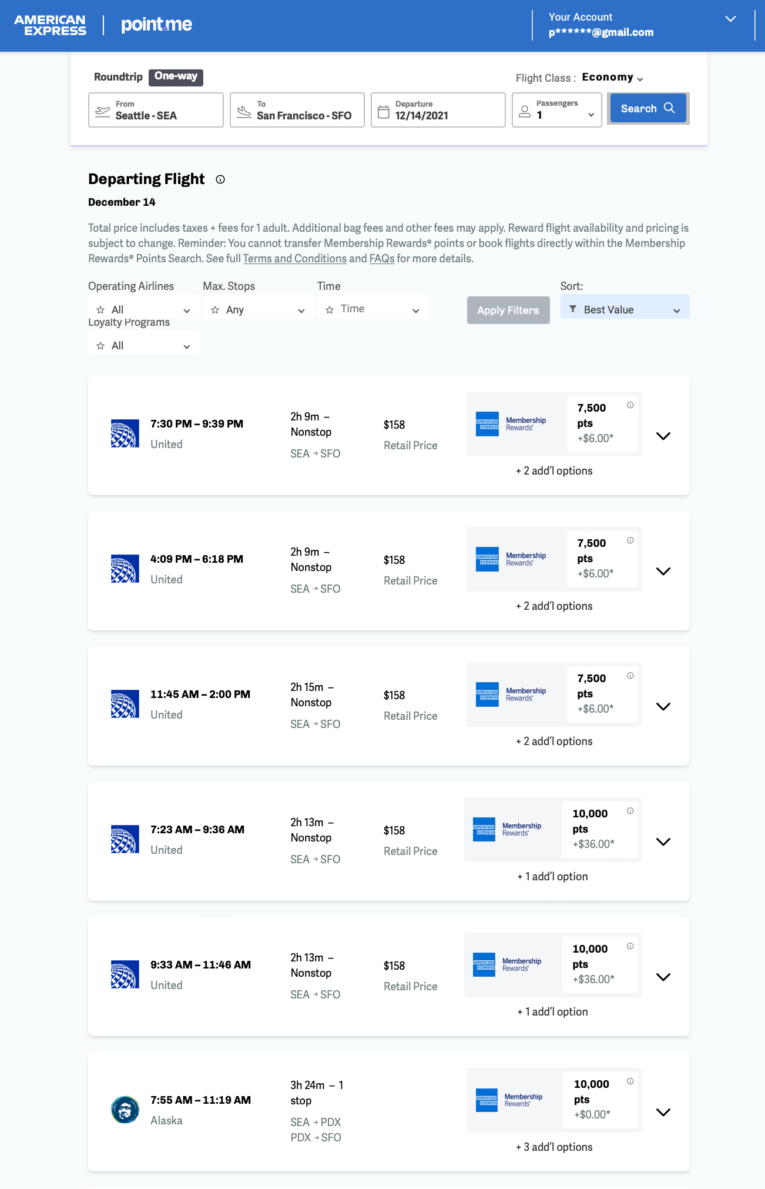Viewport: 765px width, 1189px height.
Task: Click points info icon on 11:45 AM flight
Action: pos(630,676)
